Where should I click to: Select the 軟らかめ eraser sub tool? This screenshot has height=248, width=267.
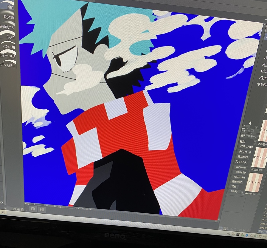click(x=8, y=15)
